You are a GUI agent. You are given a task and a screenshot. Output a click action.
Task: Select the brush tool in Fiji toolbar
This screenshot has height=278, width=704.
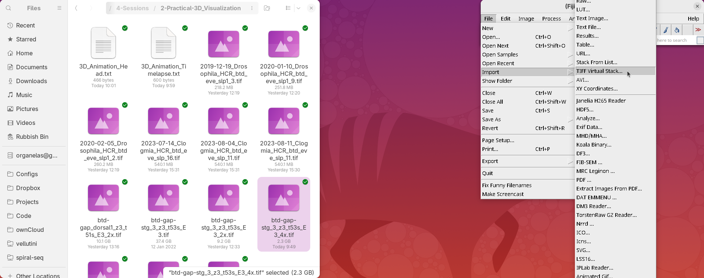(666, 30)
